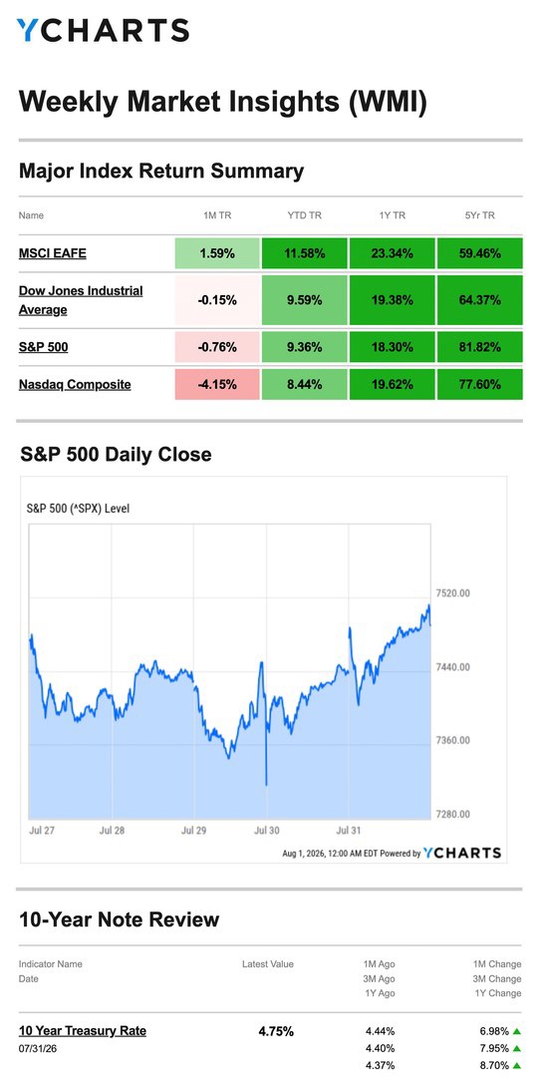This screenshot has width=538, height=1085.
Task: Open the MSCI EAFE index link
Action: (53, 253)
